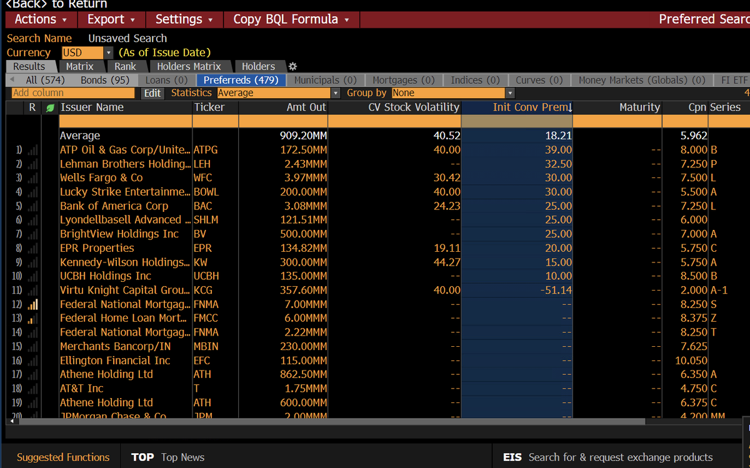Click relevance bars icon for Merchants Bancorp row
The image size is (750, 468).
[x=32, y=346]
